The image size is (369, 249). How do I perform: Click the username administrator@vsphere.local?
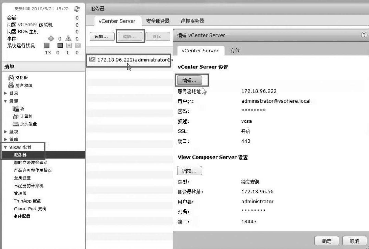click(x=276, y=101)
